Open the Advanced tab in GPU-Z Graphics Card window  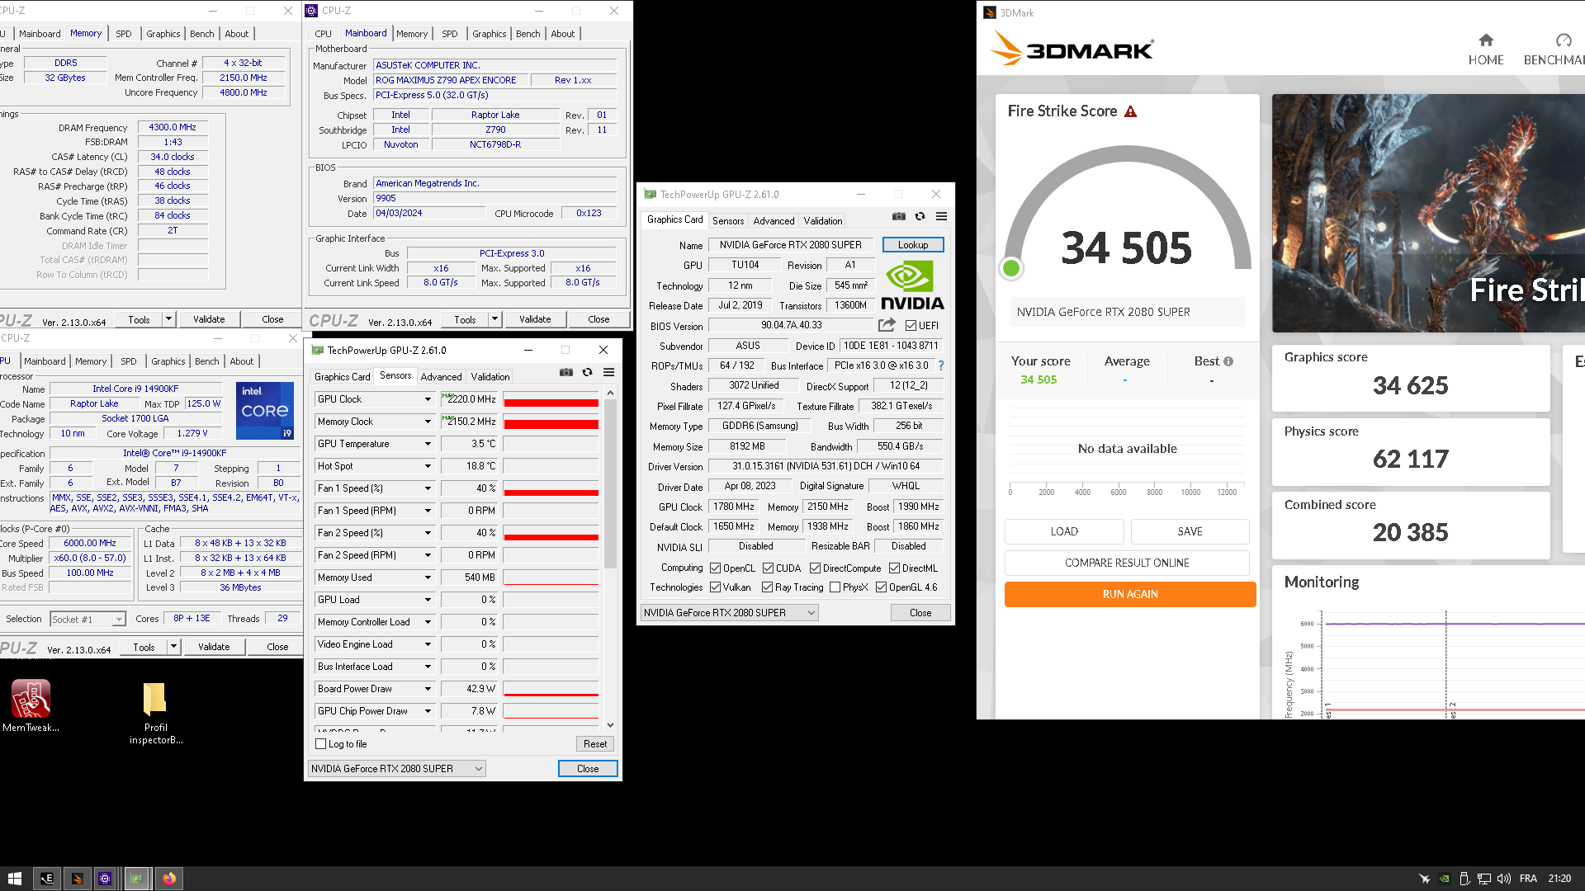(774, 220)
